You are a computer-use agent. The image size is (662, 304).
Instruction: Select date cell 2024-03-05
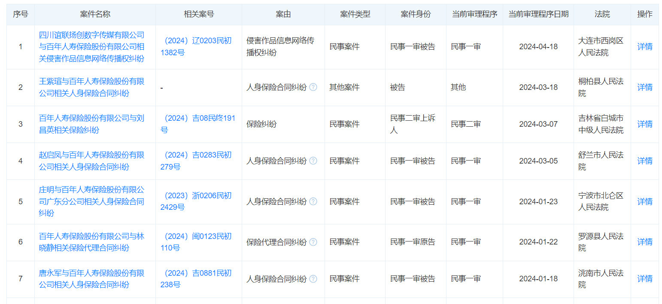538,161
